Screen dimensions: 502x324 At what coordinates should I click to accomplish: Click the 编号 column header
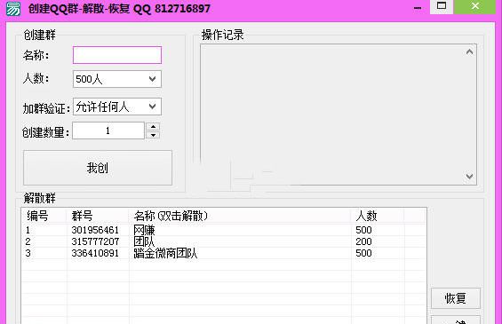(x=44, y=216)
